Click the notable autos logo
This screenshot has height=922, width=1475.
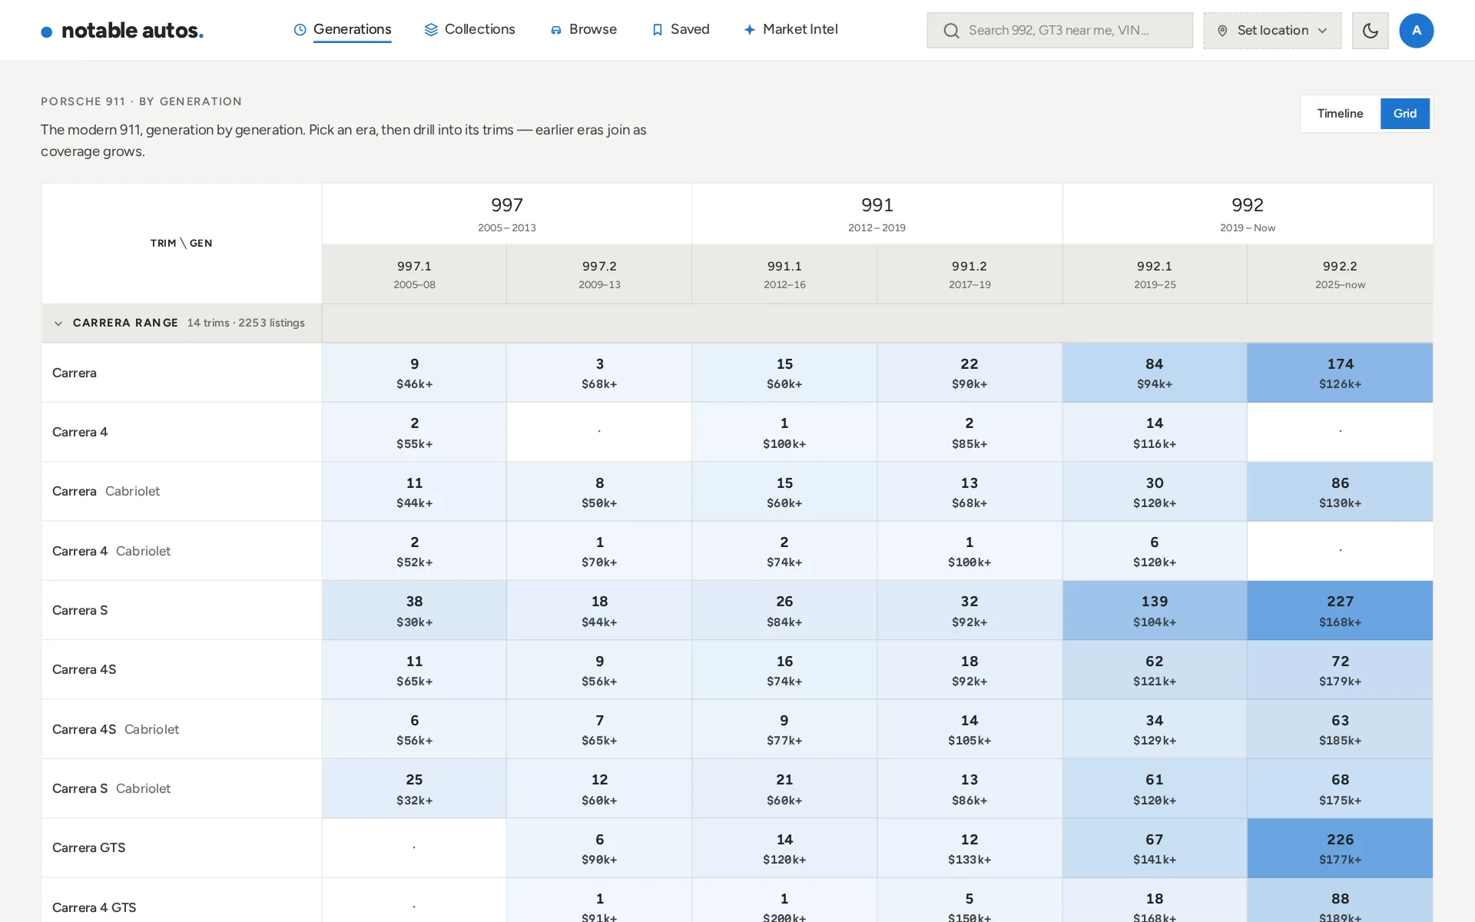click(x=122, y=31)
